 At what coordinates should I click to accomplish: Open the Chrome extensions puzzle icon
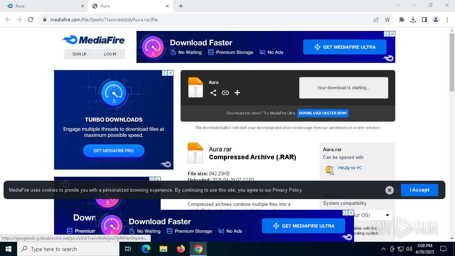[x=402, y=20]
